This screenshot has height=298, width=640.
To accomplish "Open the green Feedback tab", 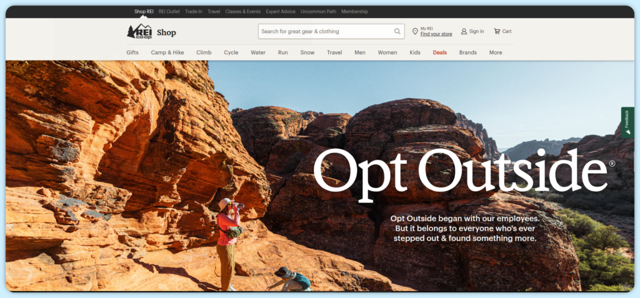I will (x=627, y=122).
